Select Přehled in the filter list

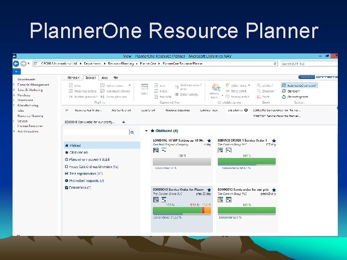click(102, 145)
